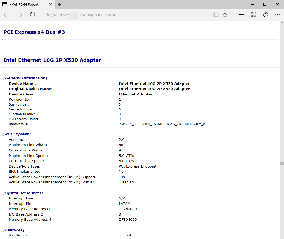Viewport: 284px width, 239px height.
Task: Open Reading view book icon
Action: (x=216, y=15)
